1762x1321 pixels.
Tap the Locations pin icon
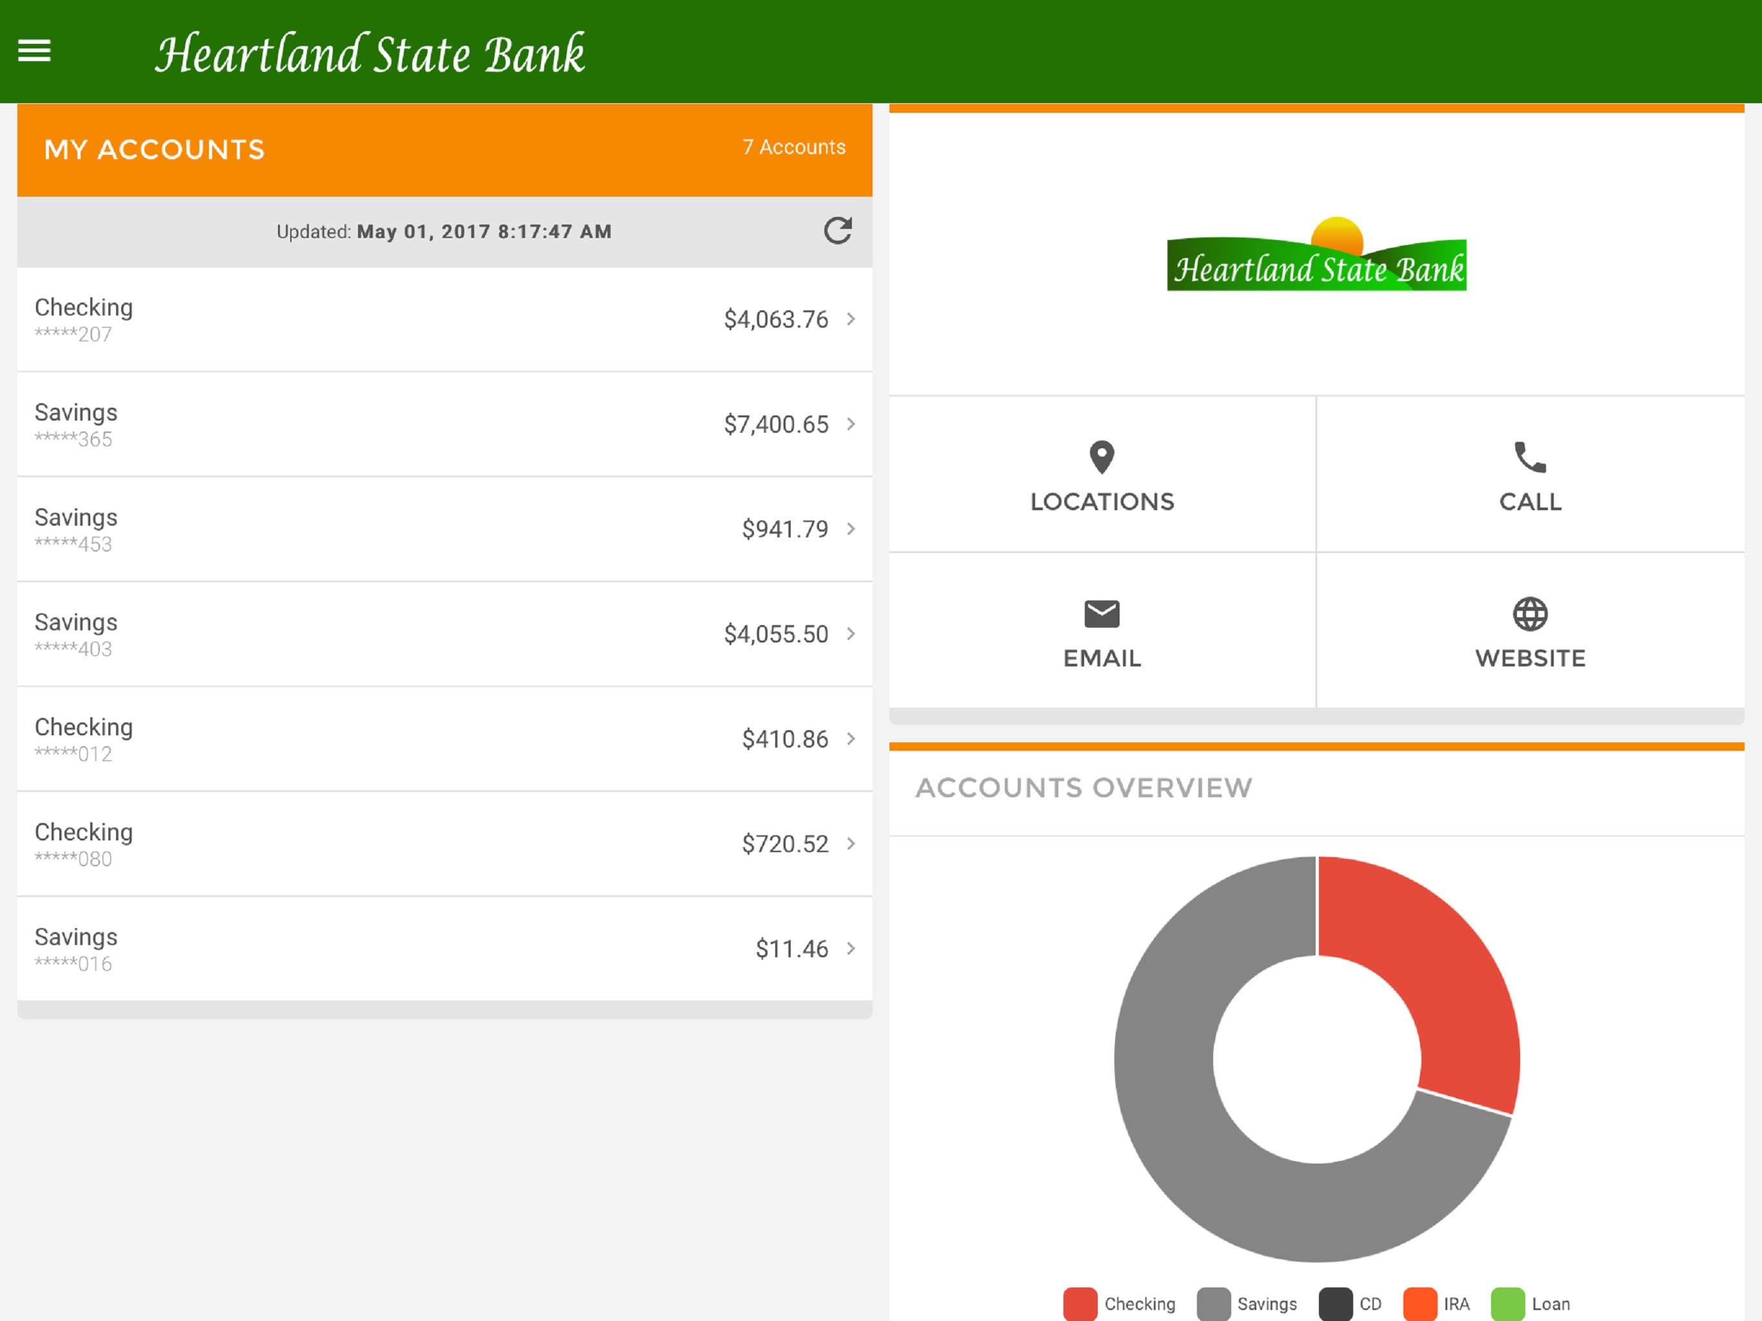click(1102, 457)
